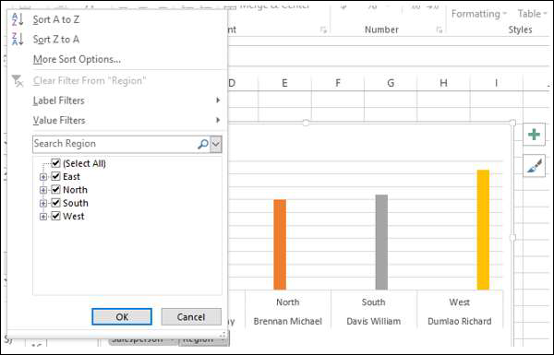Open Chart Elements plus button

click(x=534, y=135)
